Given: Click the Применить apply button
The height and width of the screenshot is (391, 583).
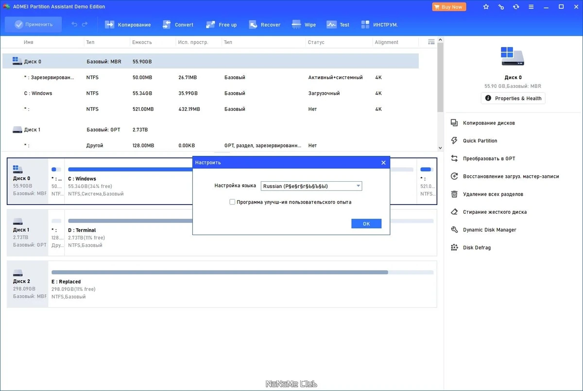Looking at the screenshot, I should (x=33, y=24).
